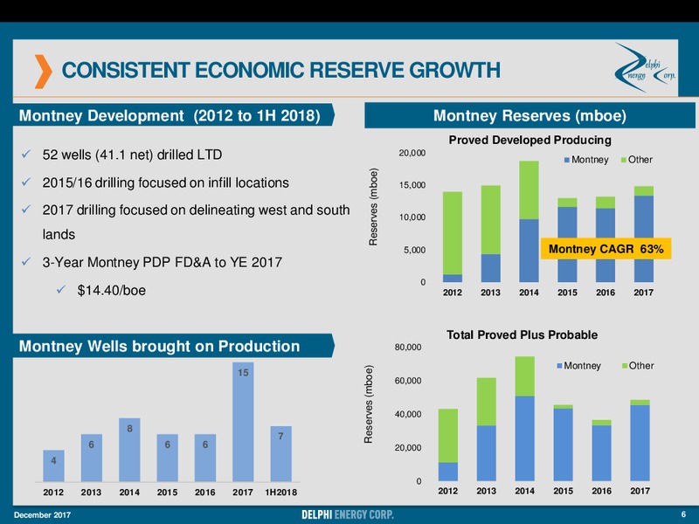
Task: Click the blue 2016 Montney bar in Proved Plus Probable chart
Action: pos(601,452)
